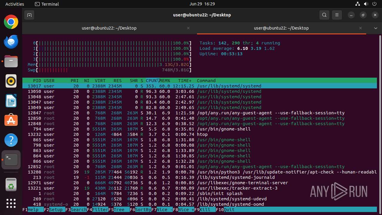Select PID 794 gnome-shell row

200,129
